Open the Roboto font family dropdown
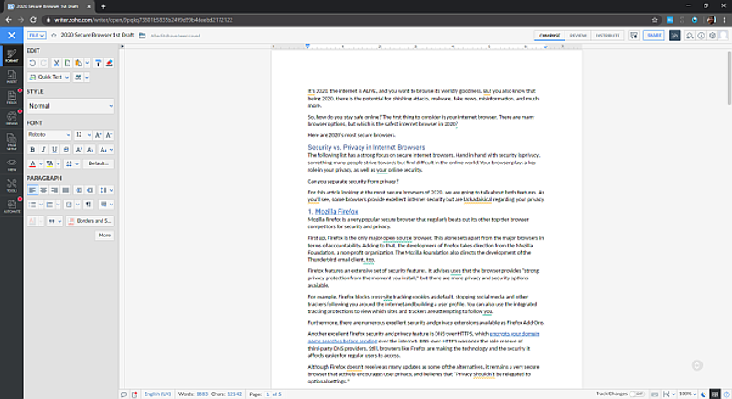 click(49, 135)
